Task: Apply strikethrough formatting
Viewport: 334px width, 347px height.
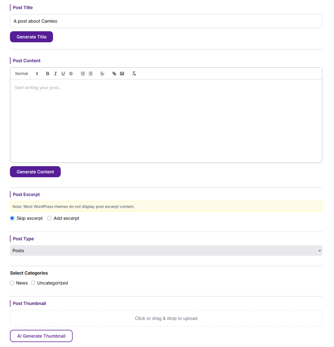Action: point(71,74)
